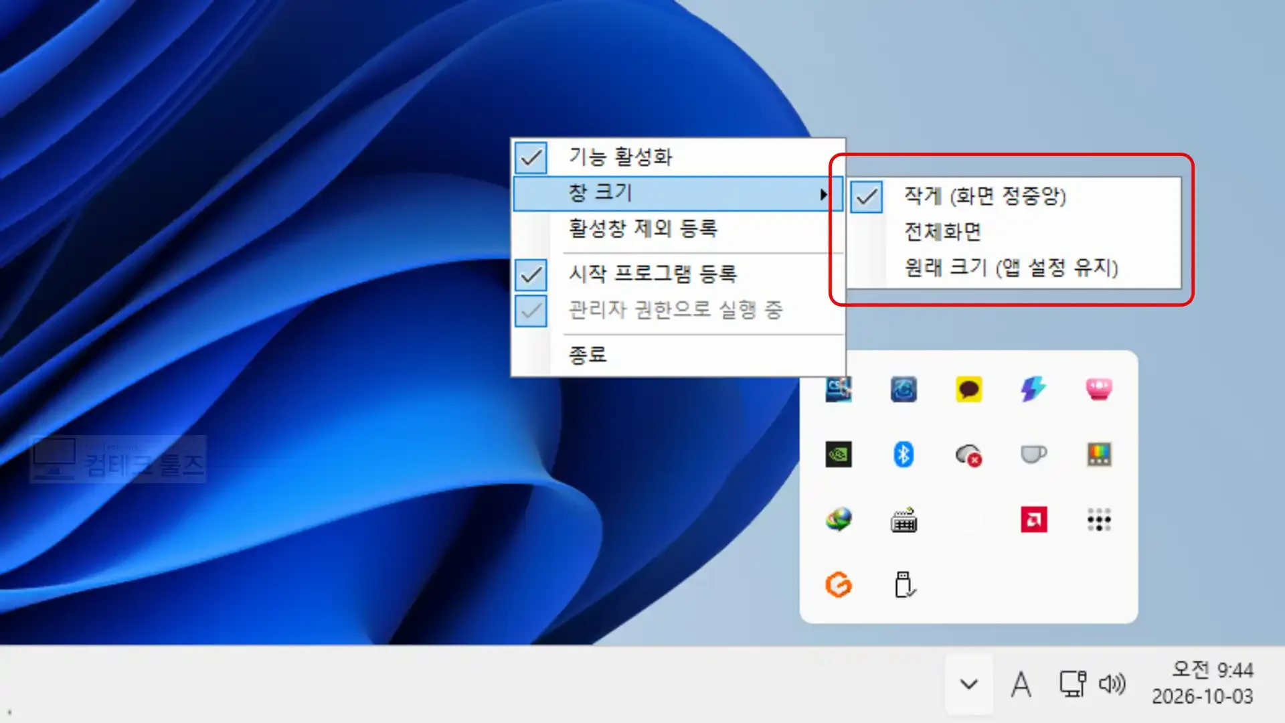Toggle the 기능 활성화 checkmark option
The height and width of the screenshot is (723, 1285).
pos(678,157)
